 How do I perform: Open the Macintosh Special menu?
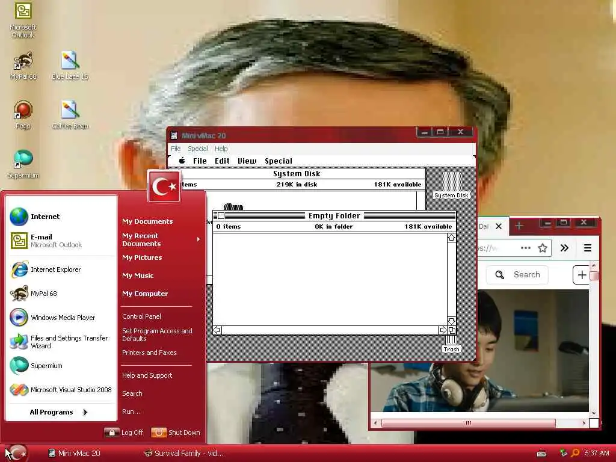click(279, 161)
